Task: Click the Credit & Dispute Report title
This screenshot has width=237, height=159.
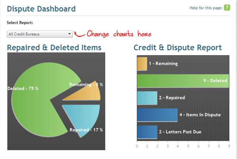Action: (x=178, y=48)
